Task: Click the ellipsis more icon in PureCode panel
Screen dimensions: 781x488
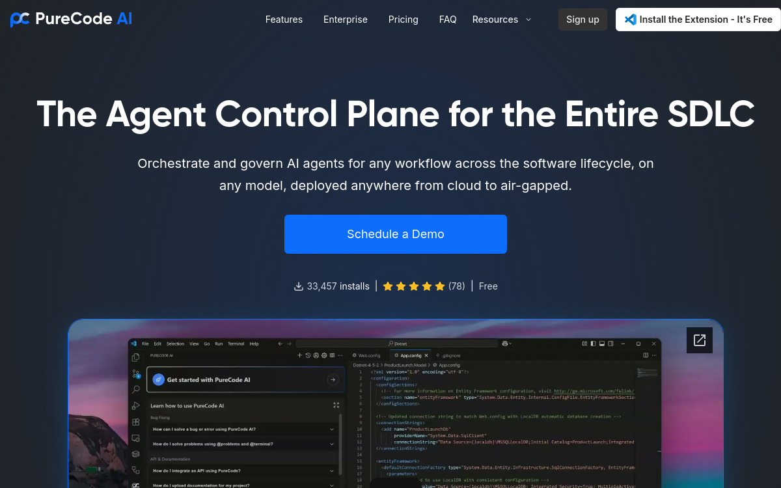Action: tap(340, 355)
